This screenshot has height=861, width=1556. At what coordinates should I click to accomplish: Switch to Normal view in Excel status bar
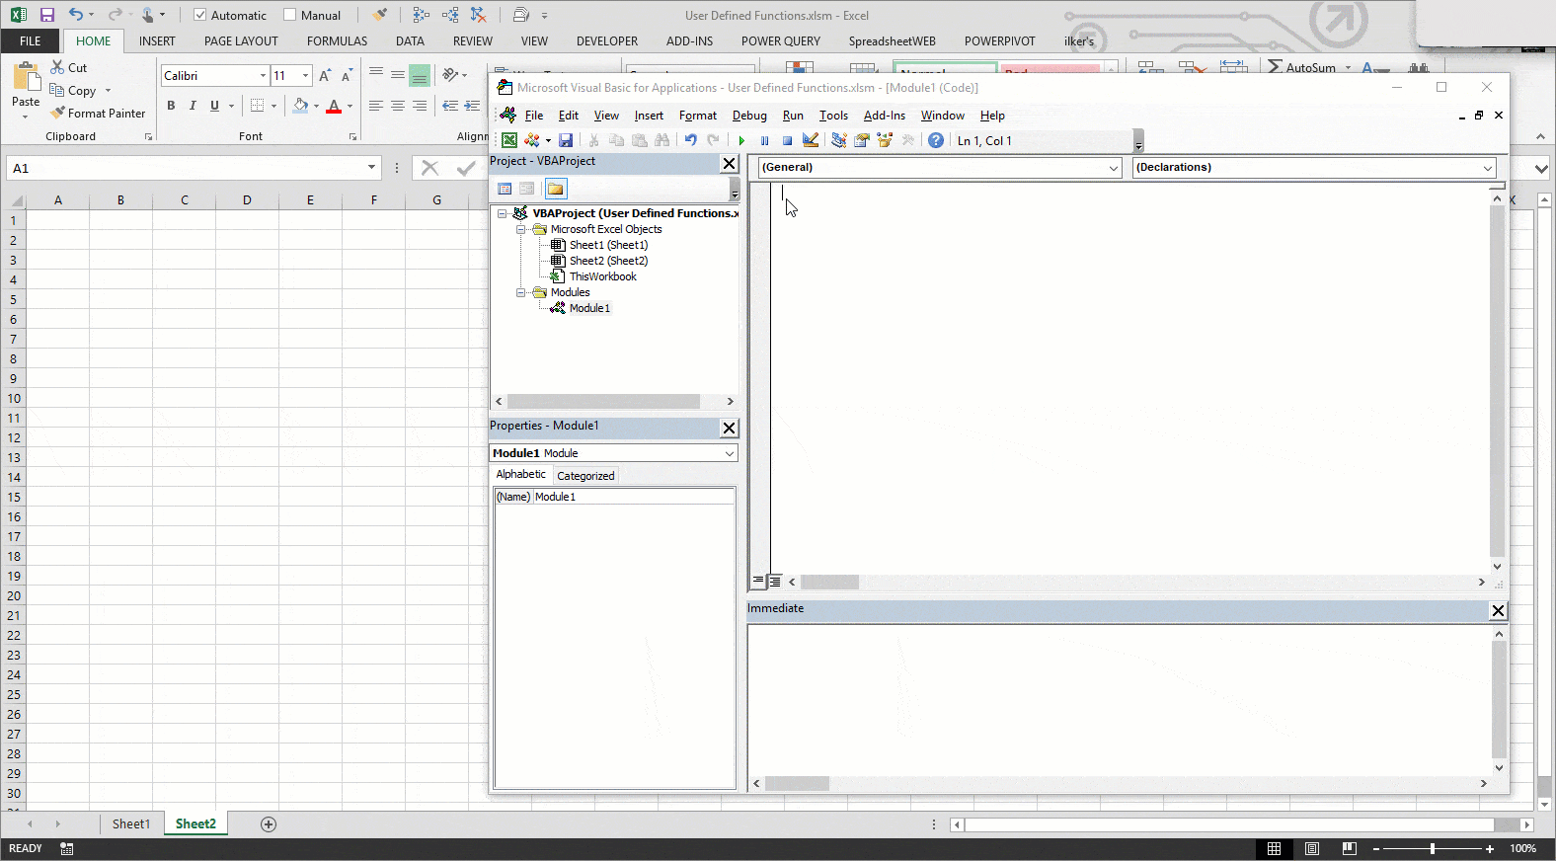click(x=1275, y=848)
